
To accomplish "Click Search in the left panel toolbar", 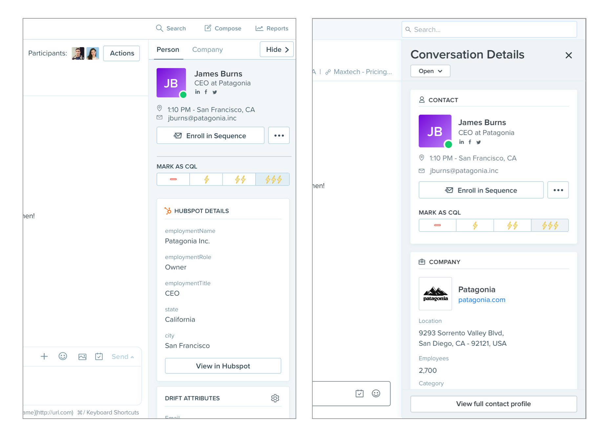I will [x=171, y=28].
